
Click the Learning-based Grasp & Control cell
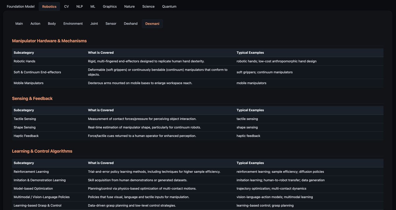[37, 205]
